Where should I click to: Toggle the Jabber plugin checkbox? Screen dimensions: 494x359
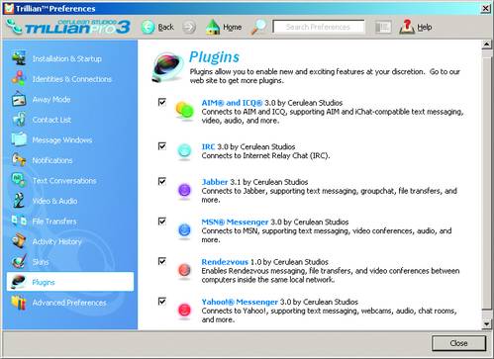[x=162, y=181]
